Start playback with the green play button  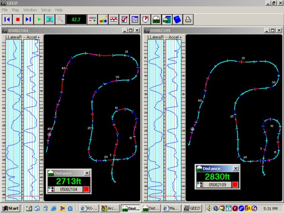[x=39, y=19]
